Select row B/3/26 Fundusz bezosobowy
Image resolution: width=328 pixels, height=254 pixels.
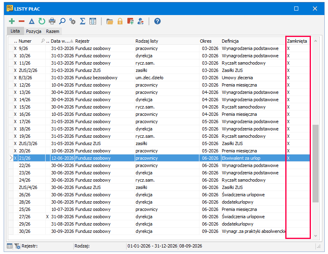point(159,78)
